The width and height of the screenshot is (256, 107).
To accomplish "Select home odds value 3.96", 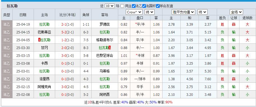I will 171,56.
